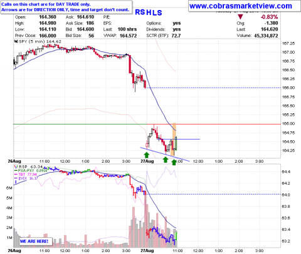Click the 167.25 price axis label
Viewport: 301px width, 254px height.
pos(288,43)
